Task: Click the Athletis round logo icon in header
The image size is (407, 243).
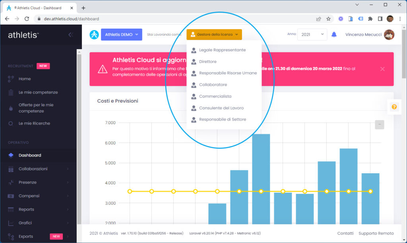Action: click(x=94, y=34)
